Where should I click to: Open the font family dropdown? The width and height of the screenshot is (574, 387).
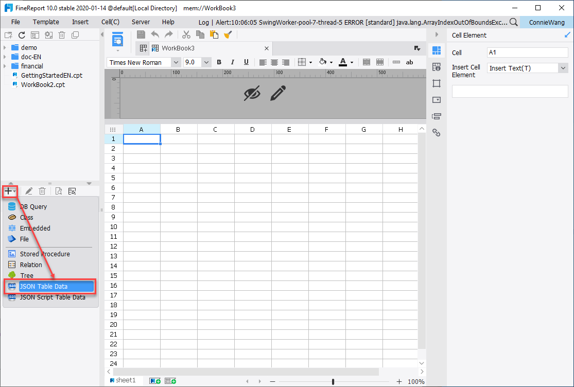(x=175, y=62)
